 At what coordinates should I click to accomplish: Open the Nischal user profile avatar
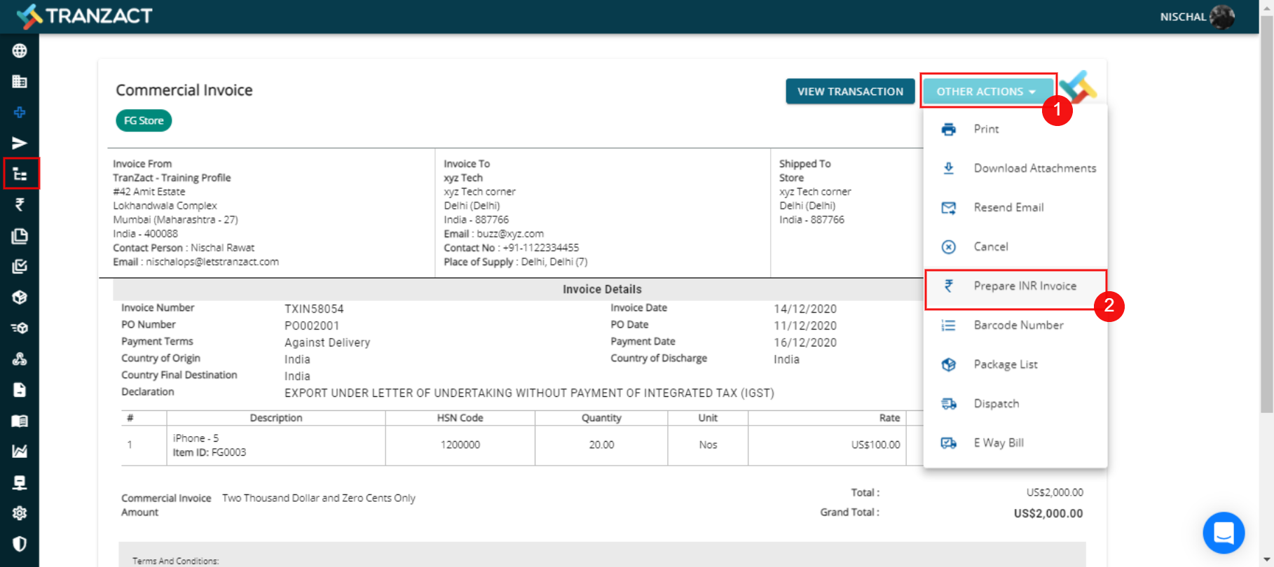(x=1221, y=17)
